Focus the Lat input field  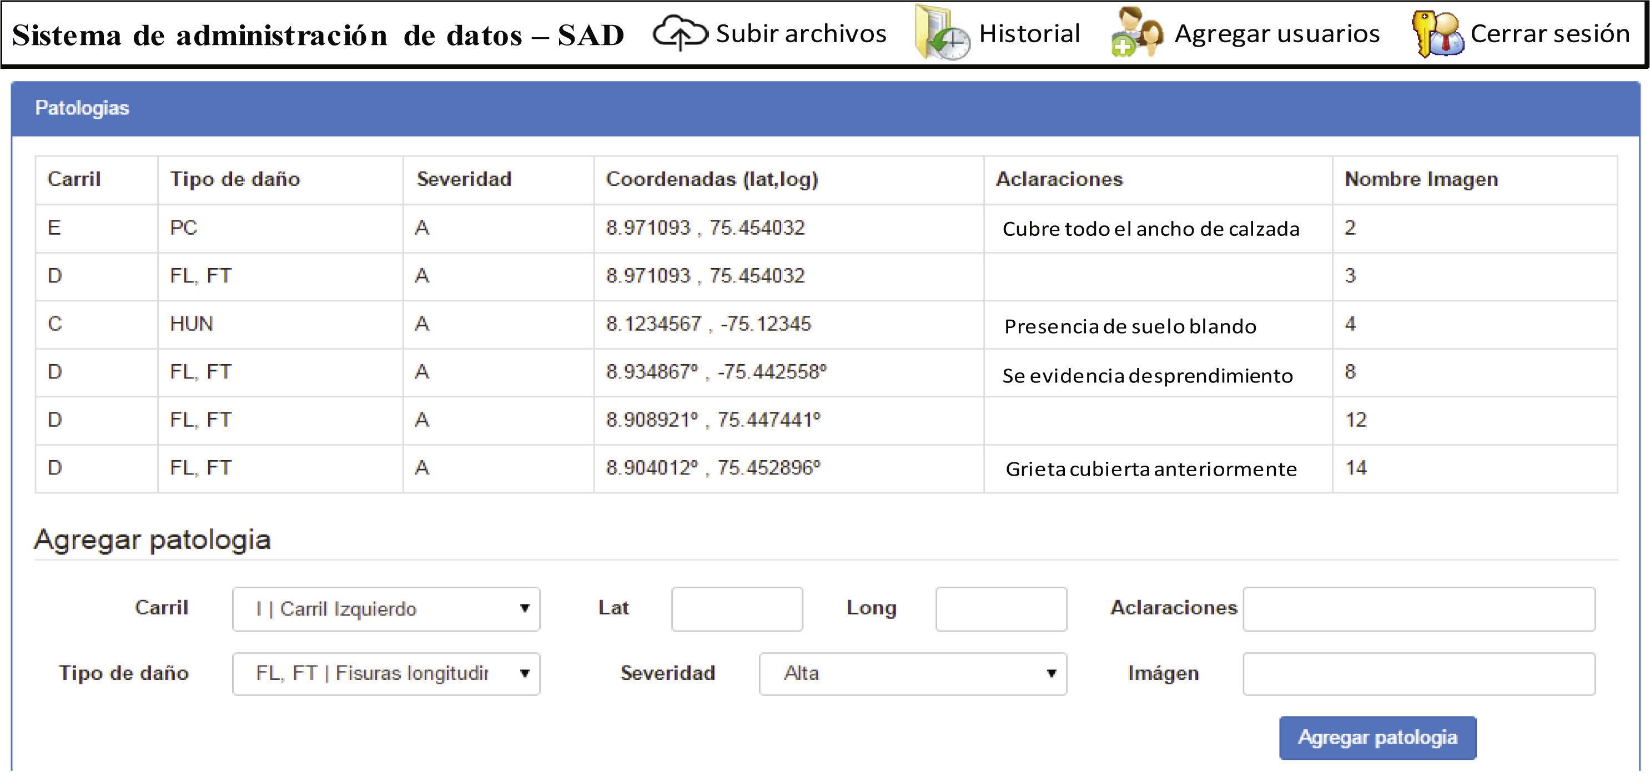(737, 608)
